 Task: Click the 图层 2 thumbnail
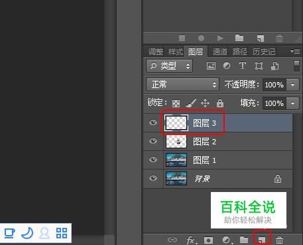point(176,141)
